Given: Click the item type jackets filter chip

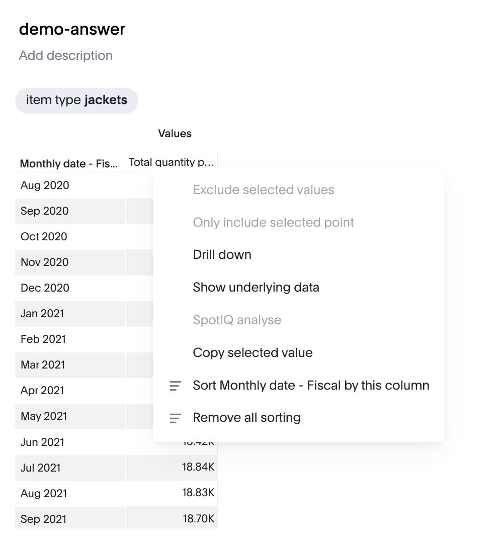Looking at the screenshot, I should (x=76, y=100).
